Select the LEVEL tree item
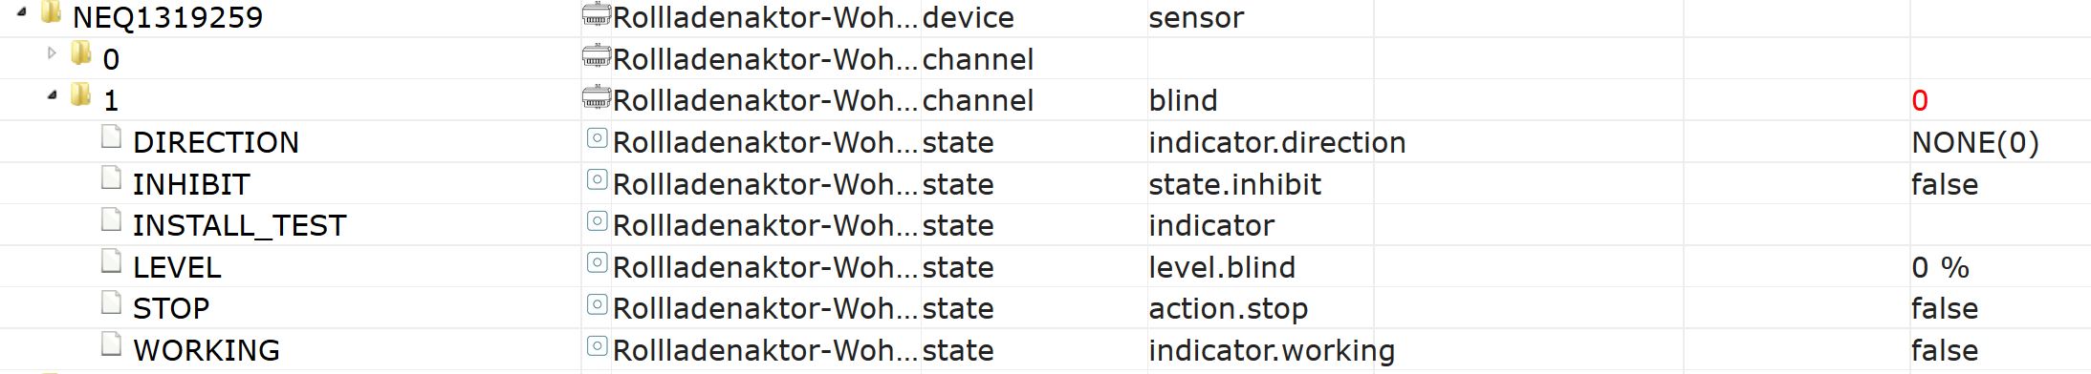Image resolution: width=2091 pixels, height=374 pixels. 177,267
